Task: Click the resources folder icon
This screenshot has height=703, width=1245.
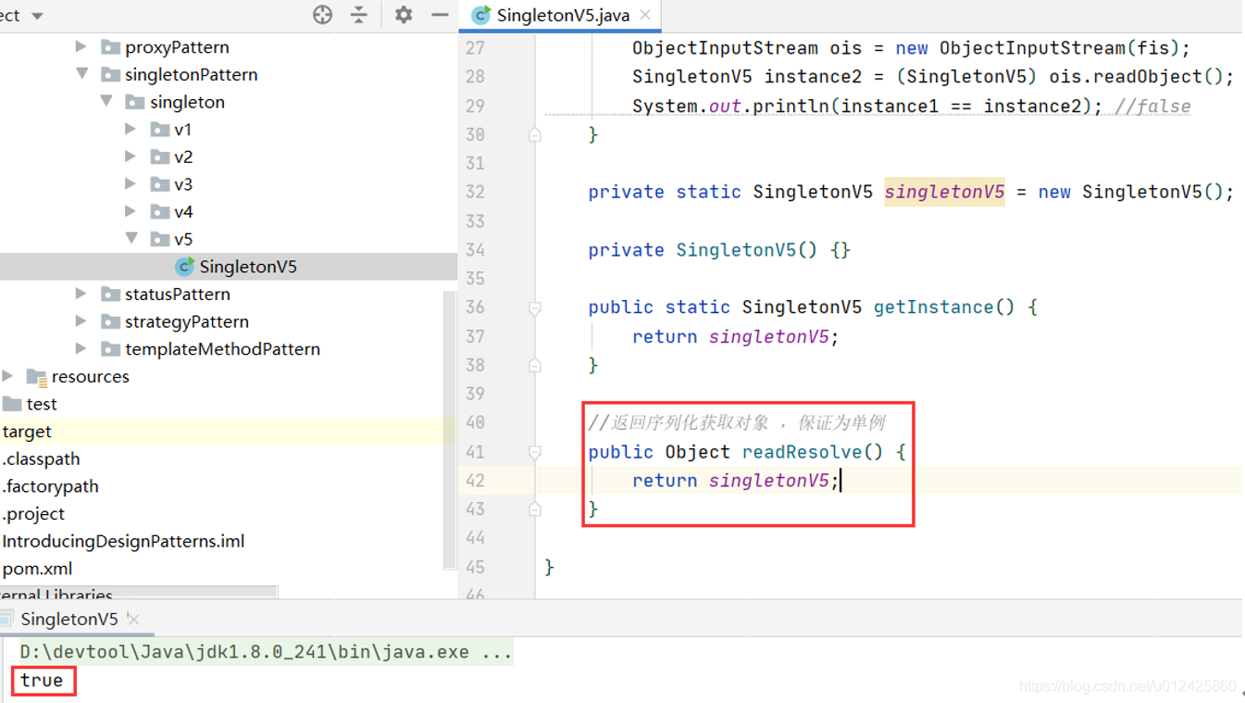Action: [x=37, y=376]
